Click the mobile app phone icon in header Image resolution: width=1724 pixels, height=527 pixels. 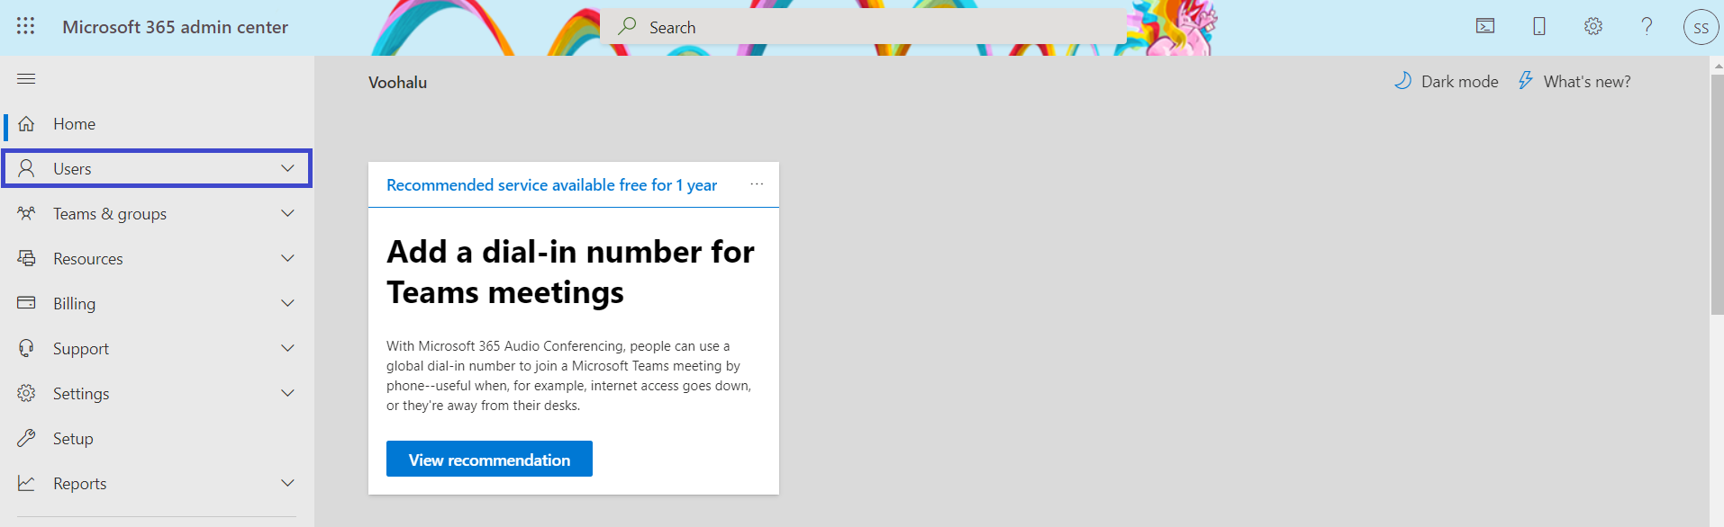(x=1539, y=26)
